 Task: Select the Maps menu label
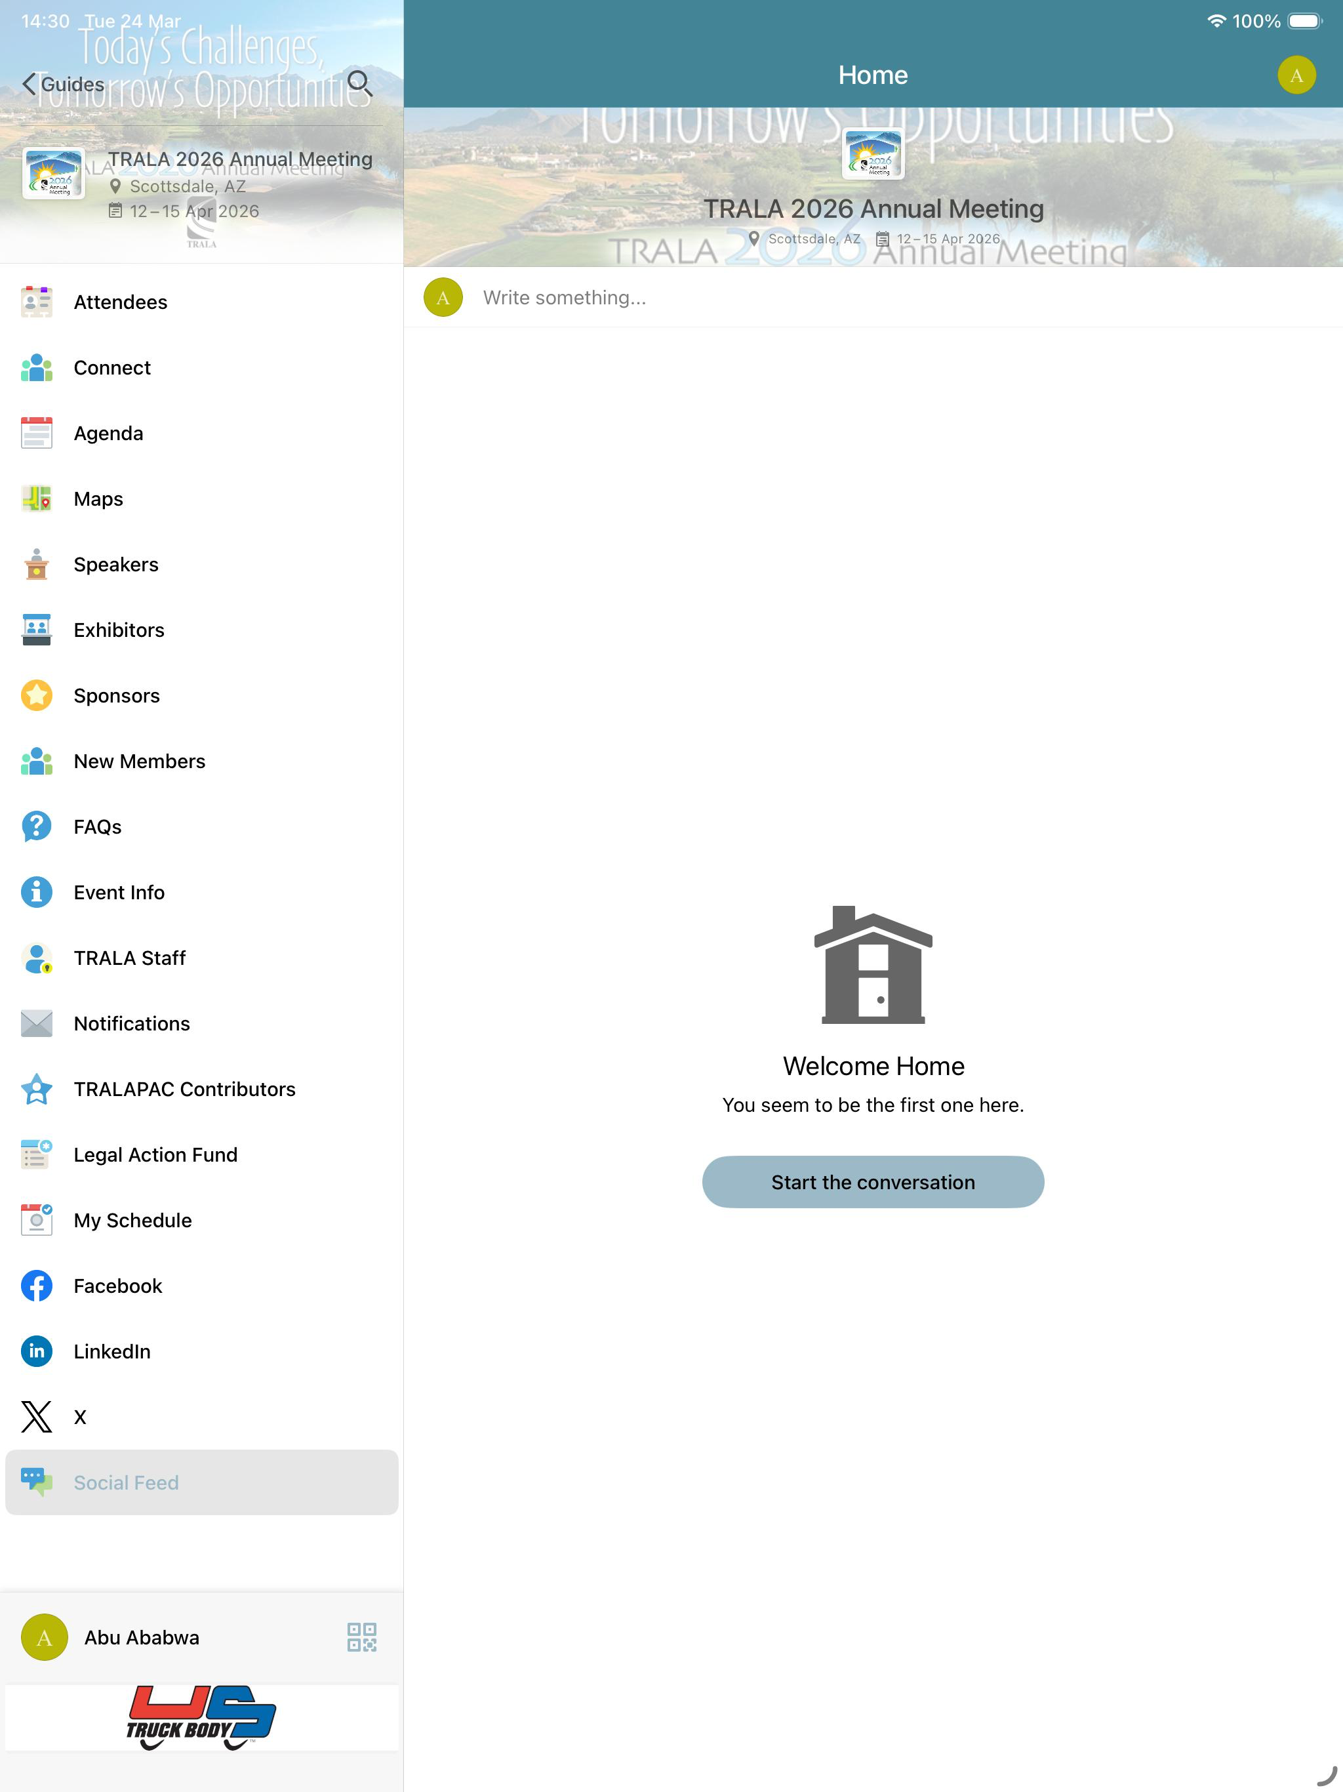tap(98, 499)
